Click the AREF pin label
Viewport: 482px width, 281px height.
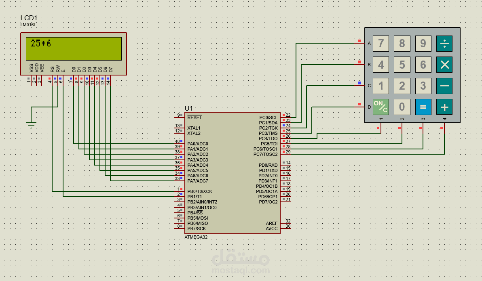tap(272, 223)
